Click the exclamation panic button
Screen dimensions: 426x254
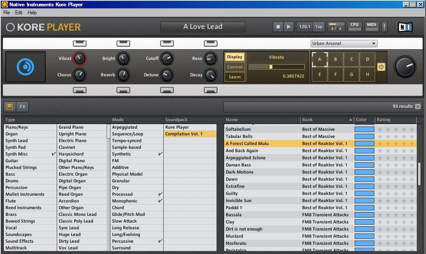(384, 26)
